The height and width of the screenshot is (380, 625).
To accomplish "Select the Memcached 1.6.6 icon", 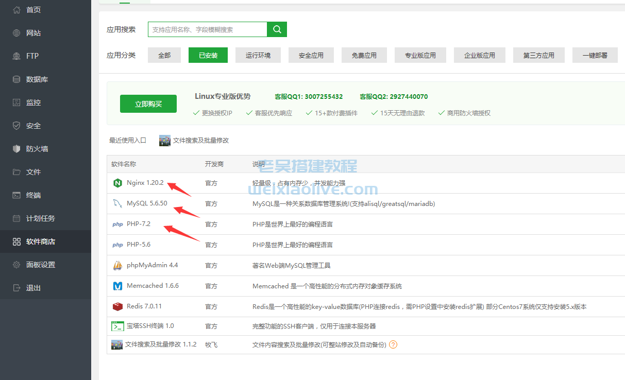I will [x=118, y=286].
